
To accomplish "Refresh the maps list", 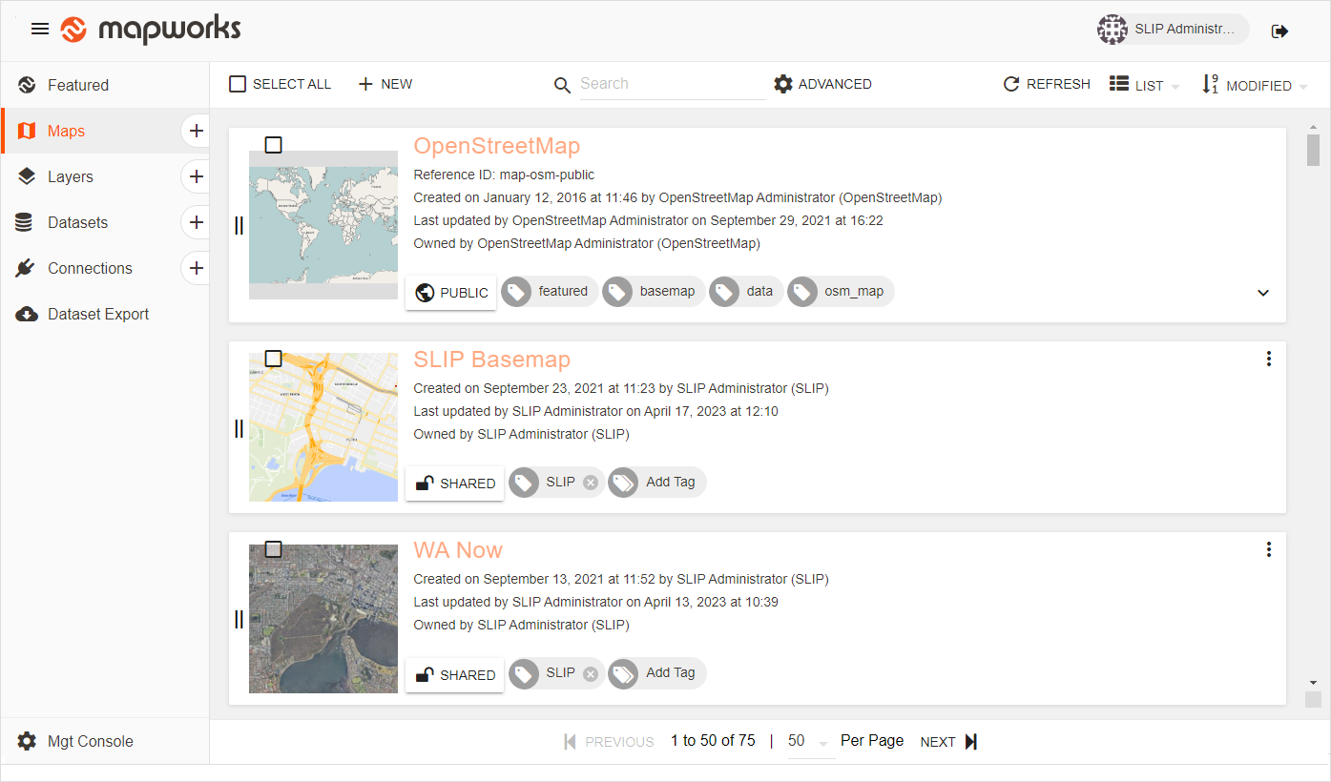I will [1047, 84].
